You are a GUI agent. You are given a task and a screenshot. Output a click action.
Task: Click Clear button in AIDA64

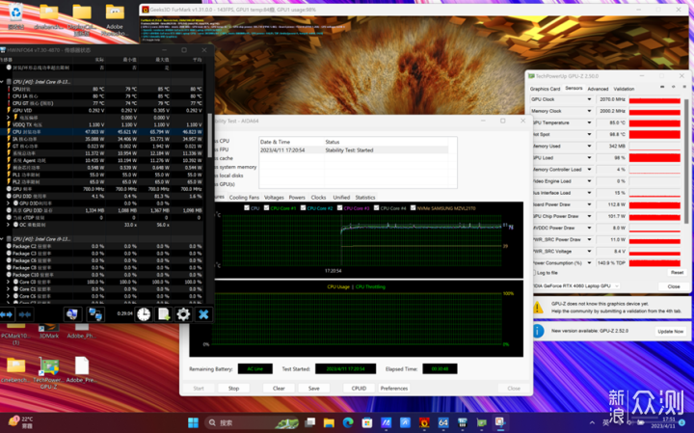[x=279, y=389]
